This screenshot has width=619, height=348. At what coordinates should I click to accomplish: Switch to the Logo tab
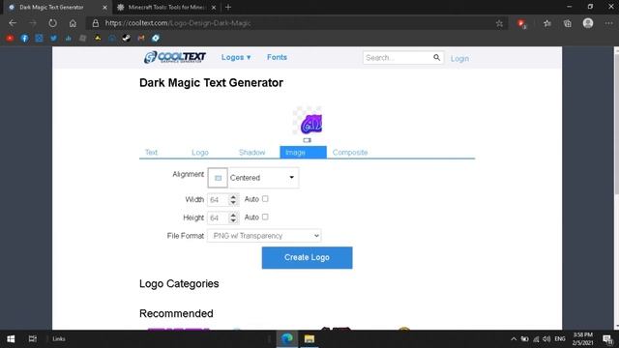click(200, 153)
